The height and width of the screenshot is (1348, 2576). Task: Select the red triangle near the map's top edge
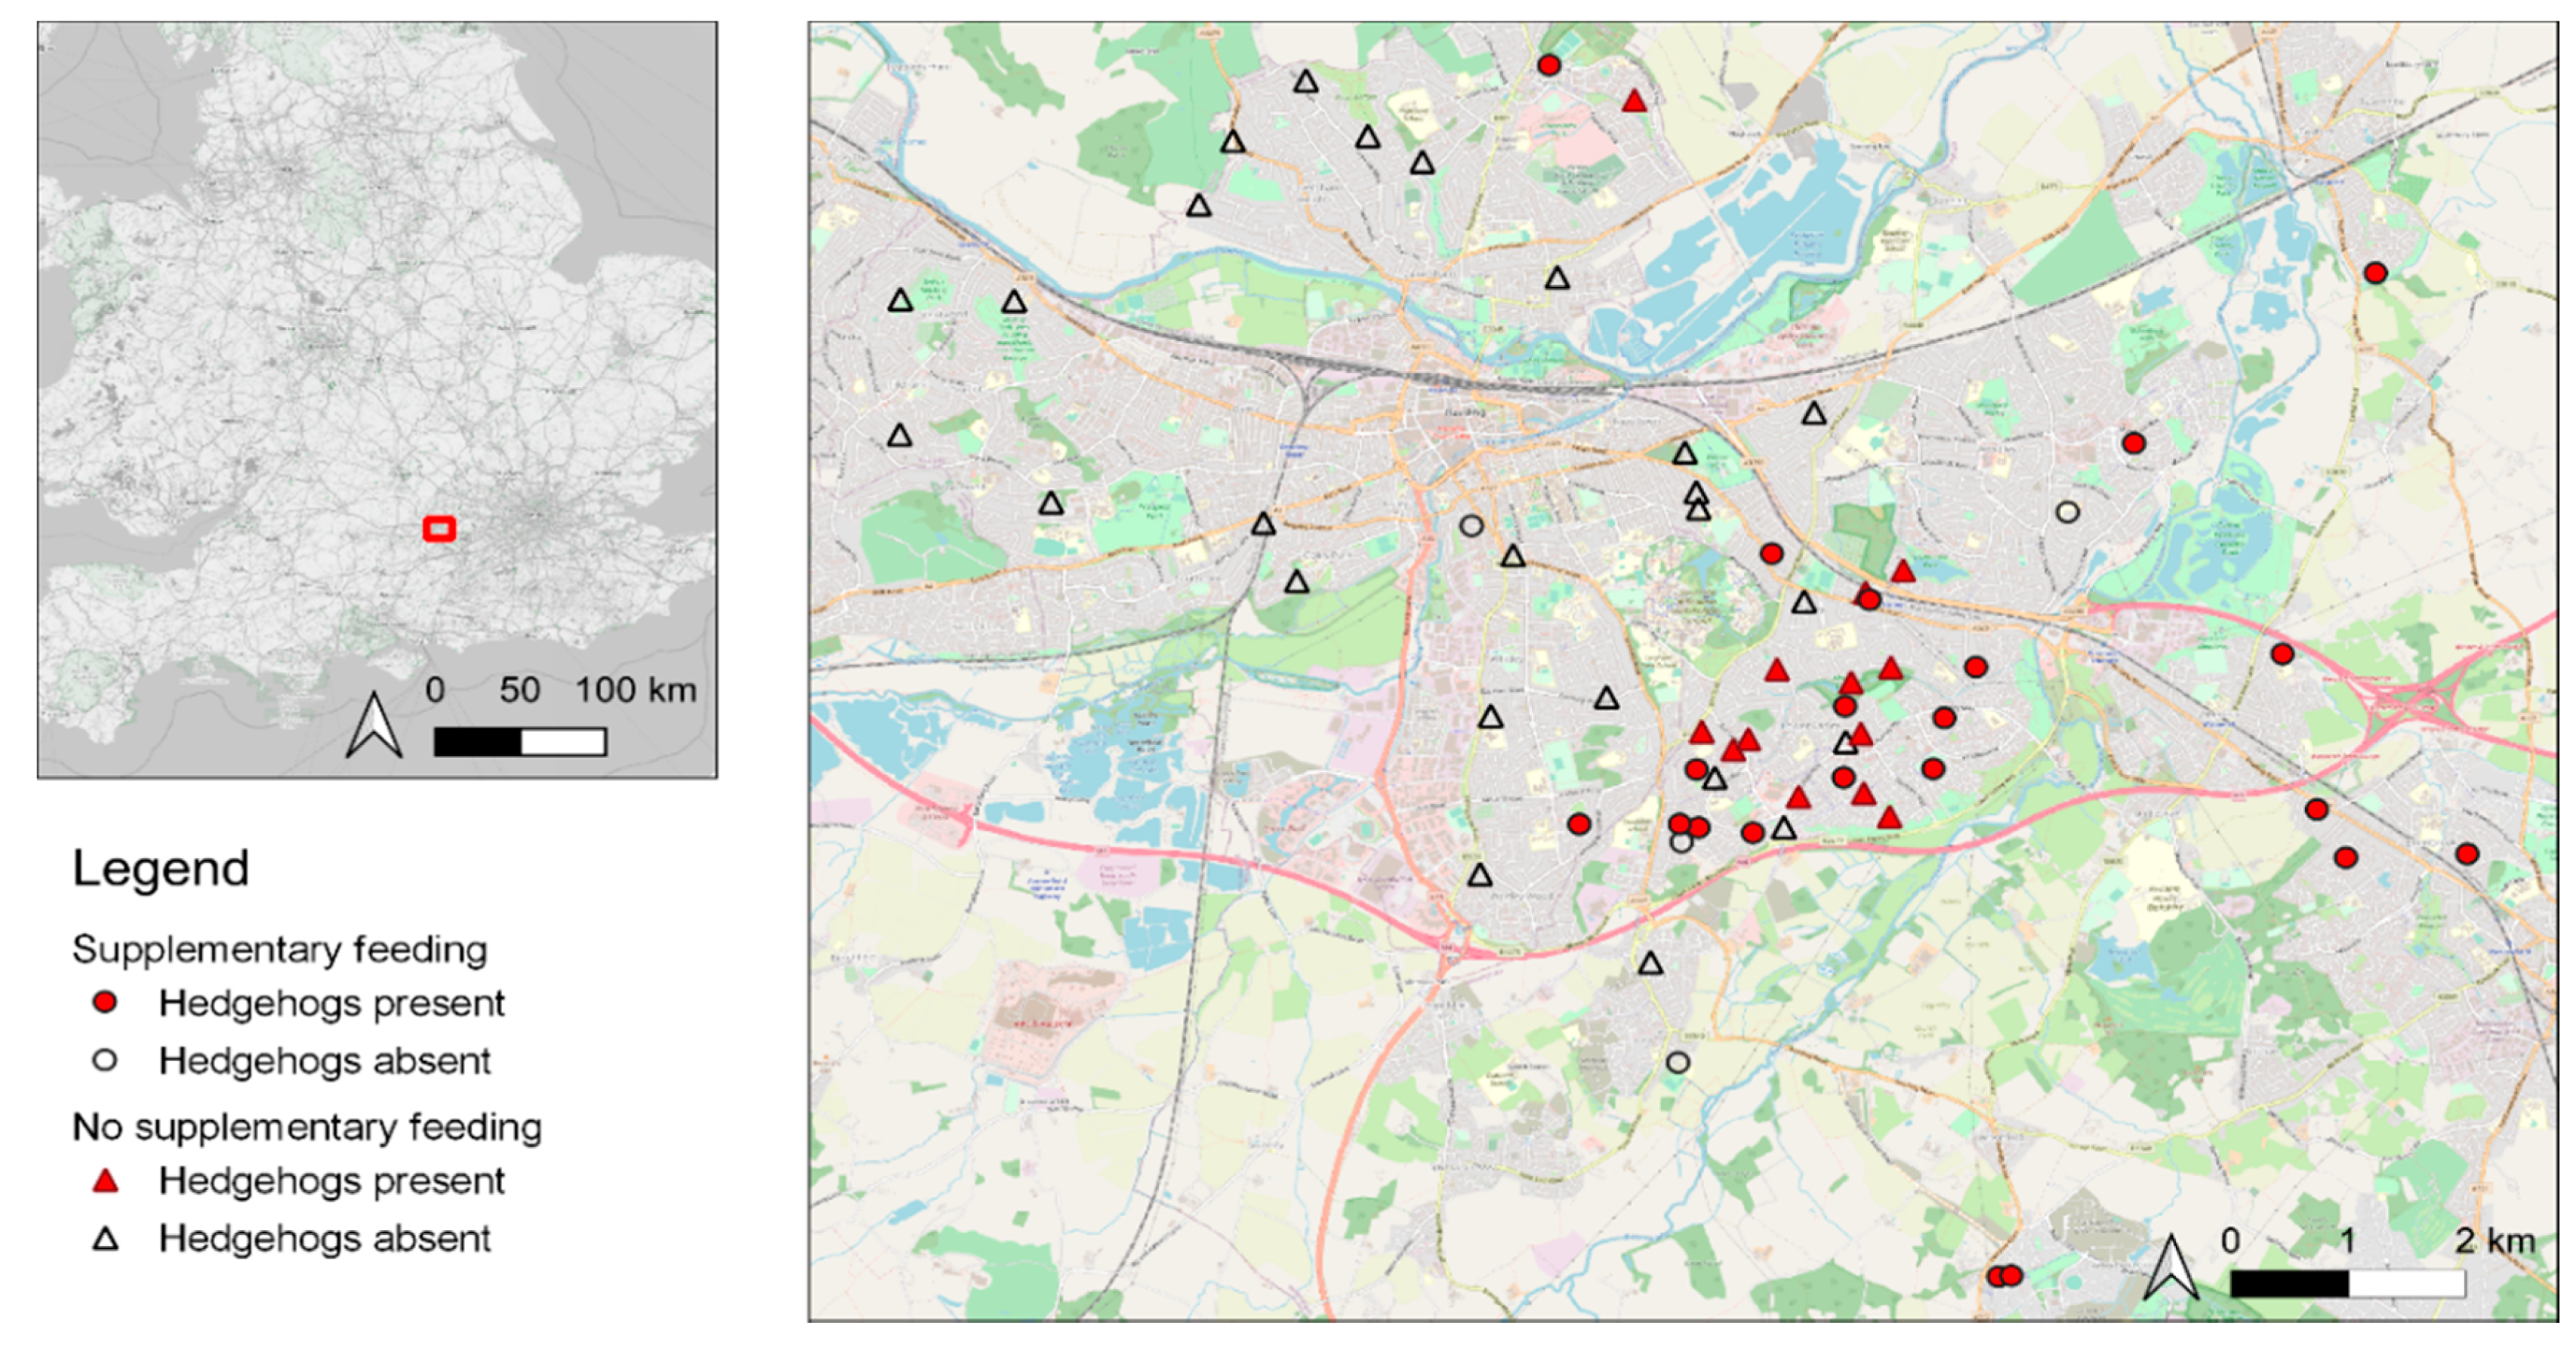point(1634,101)
